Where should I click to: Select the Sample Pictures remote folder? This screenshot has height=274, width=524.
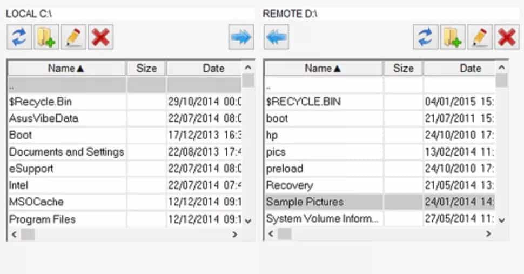point(304,202)
